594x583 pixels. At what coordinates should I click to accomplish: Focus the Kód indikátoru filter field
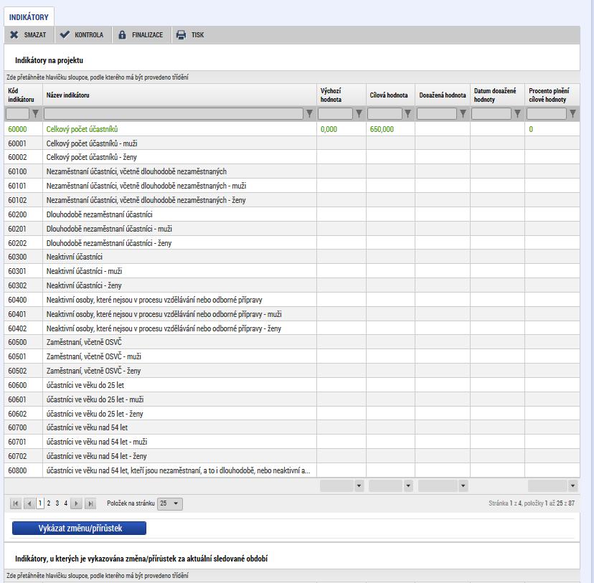coord(17,113)
